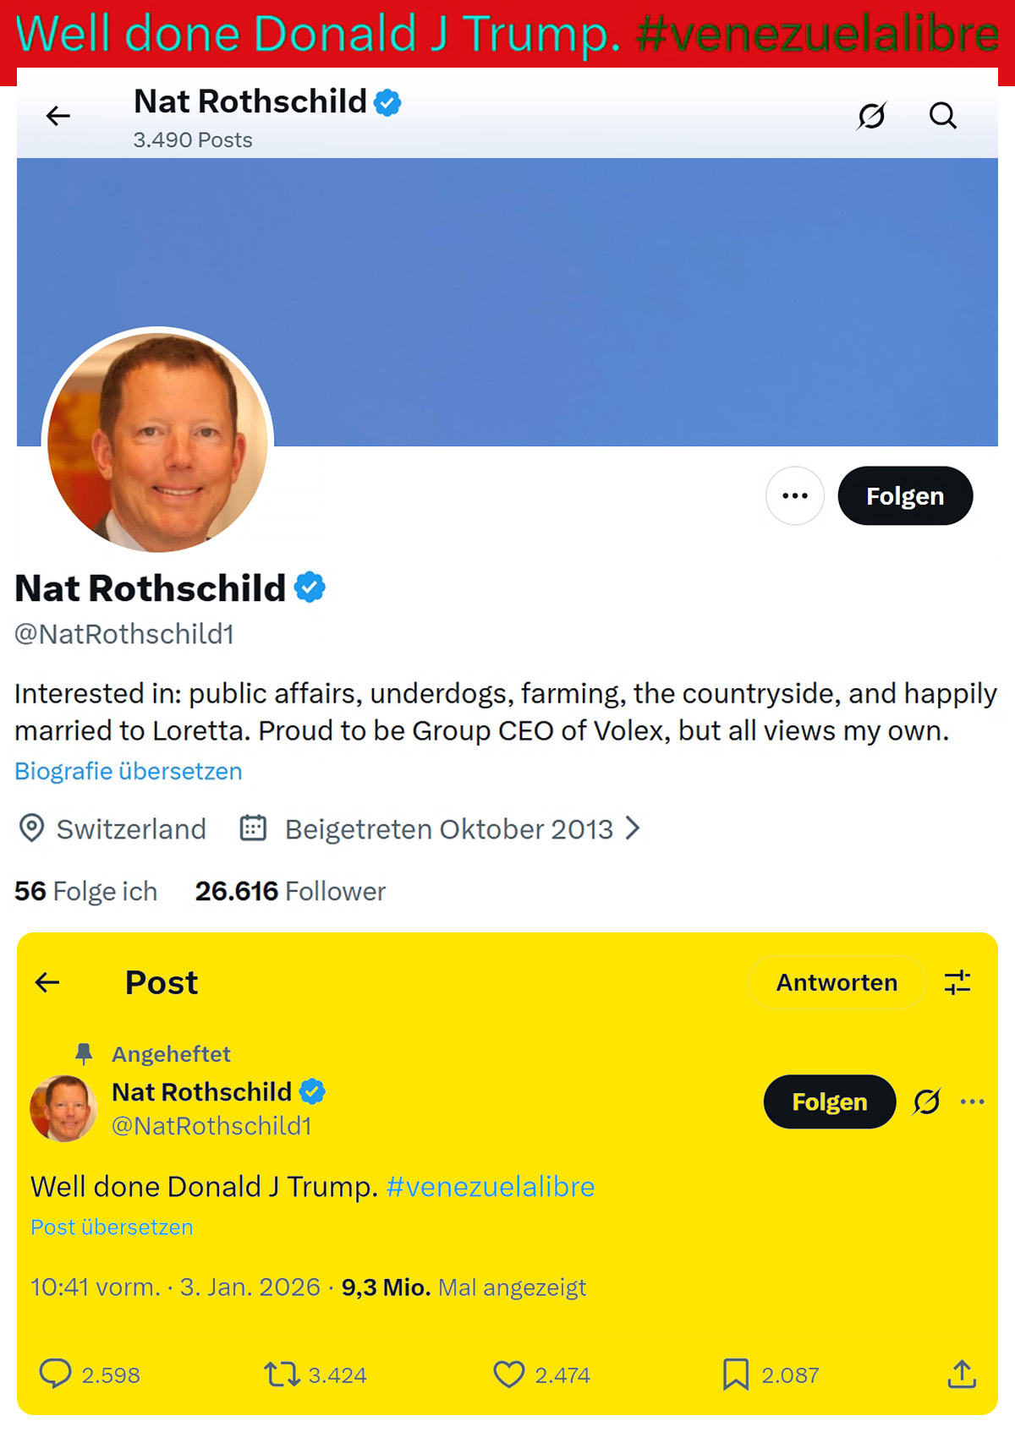Click "Post übersetzen" link
This screenshot has width=1015, height=1432.
tap(112, 1227)
